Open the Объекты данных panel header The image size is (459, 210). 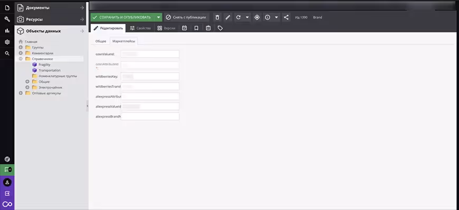(50, 31)
